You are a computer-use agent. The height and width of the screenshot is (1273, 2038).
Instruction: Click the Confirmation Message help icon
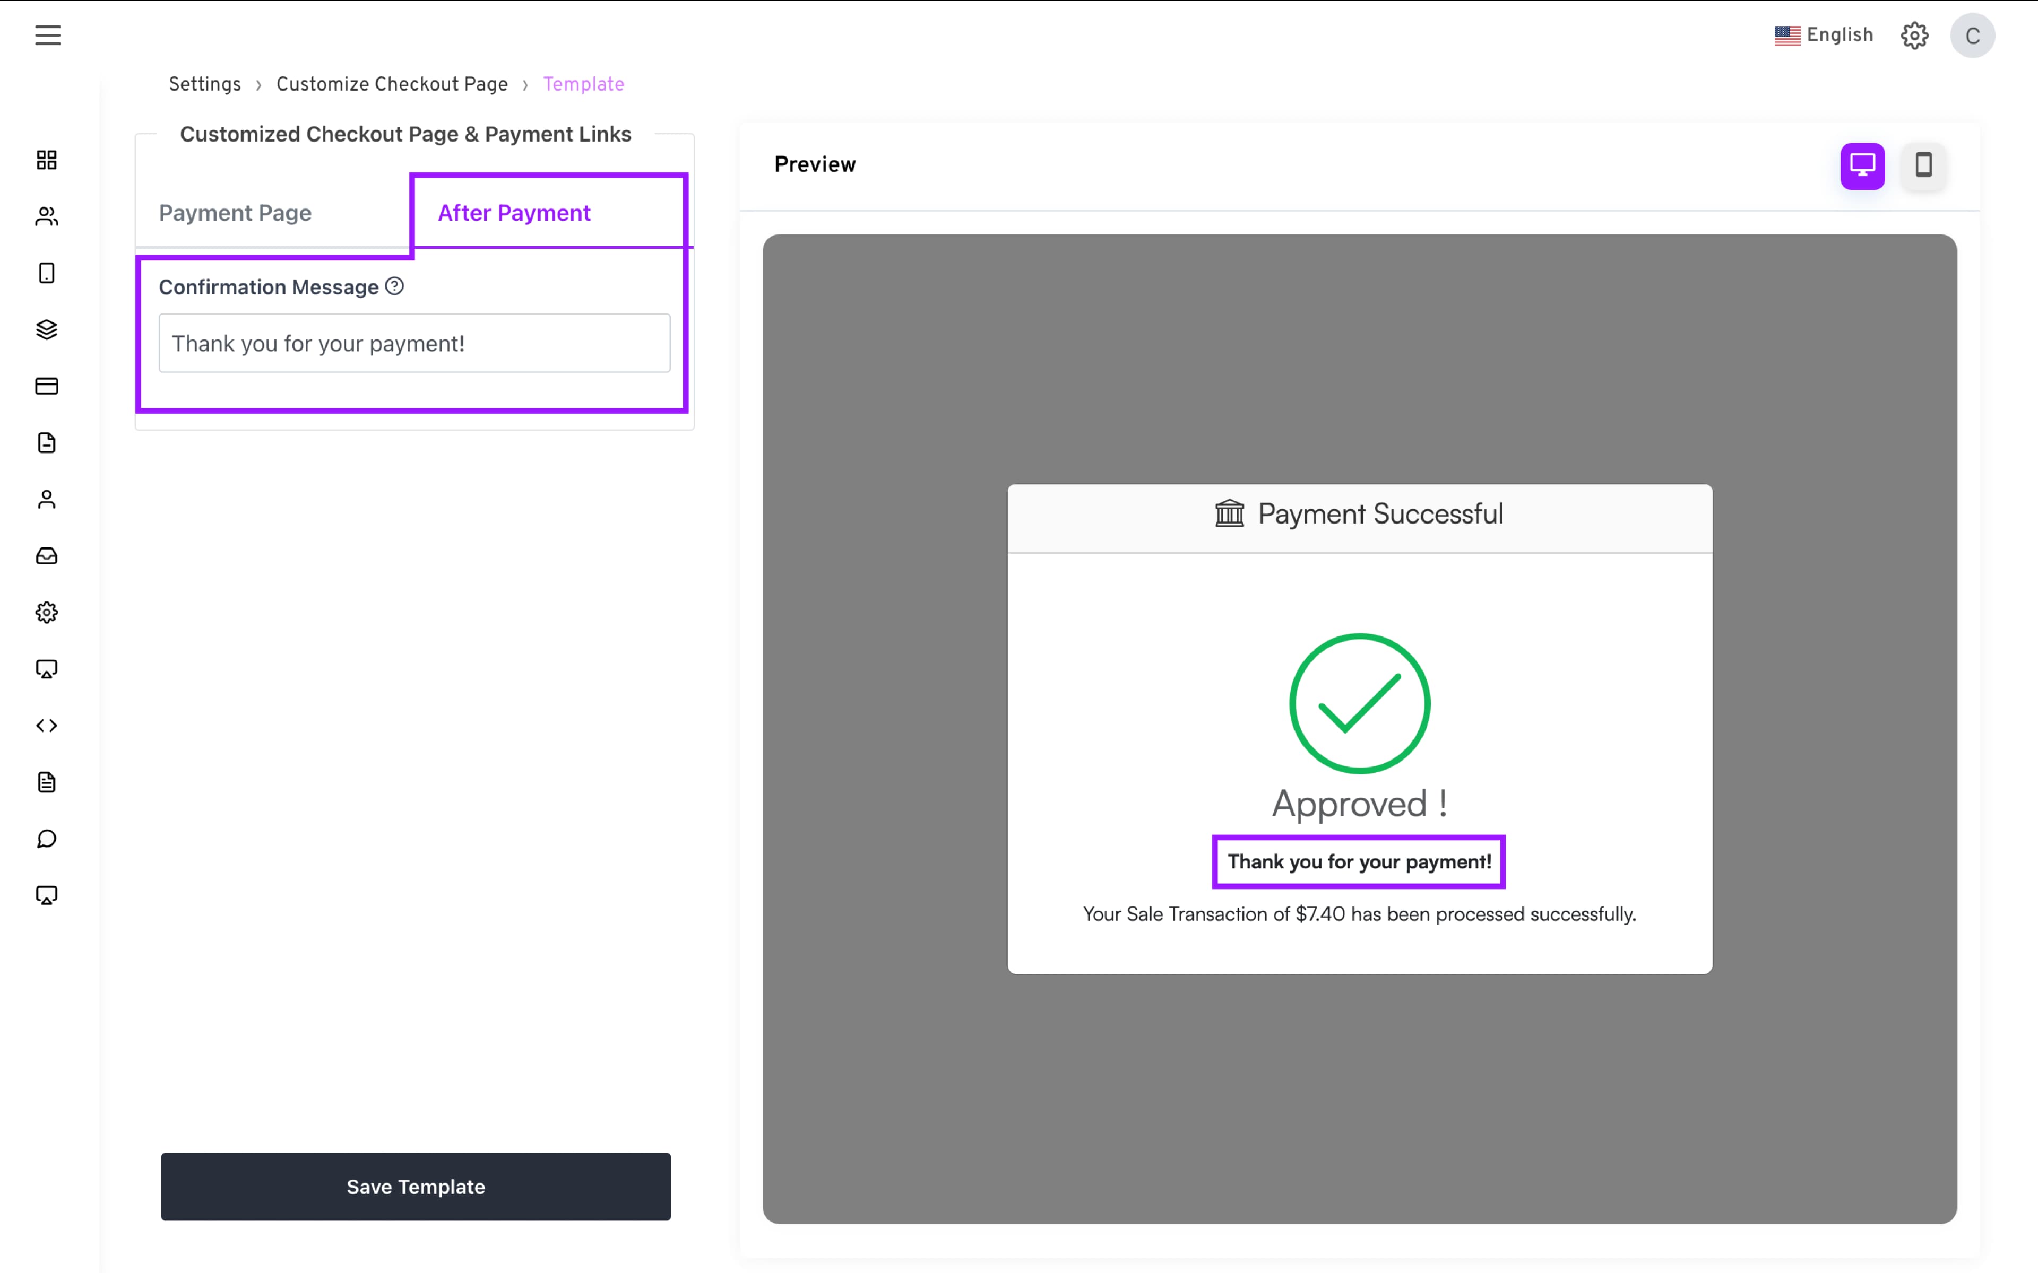pyautogui.click(x=394, y=286)
